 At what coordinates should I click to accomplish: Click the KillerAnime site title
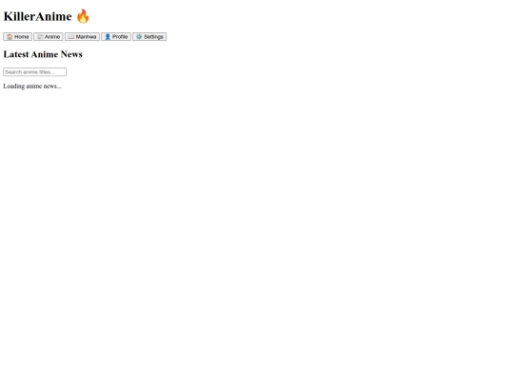pos(38,16)
